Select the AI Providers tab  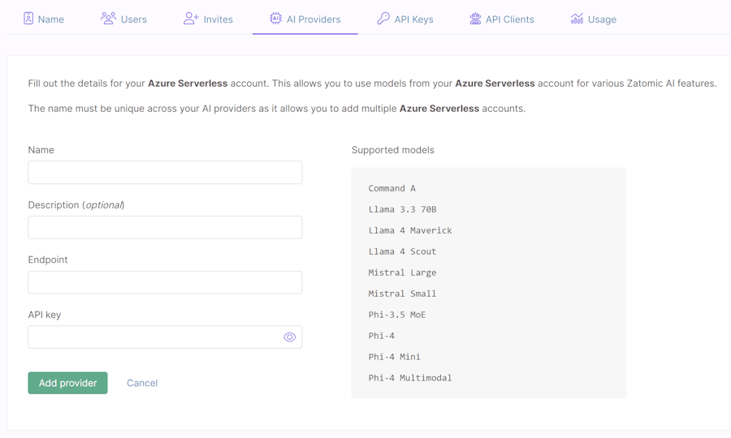coord(305,19)
